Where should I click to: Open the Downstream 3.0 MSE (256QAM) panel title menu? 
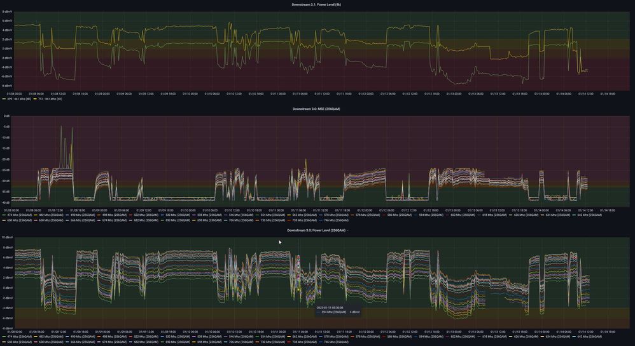coord(316,109)
